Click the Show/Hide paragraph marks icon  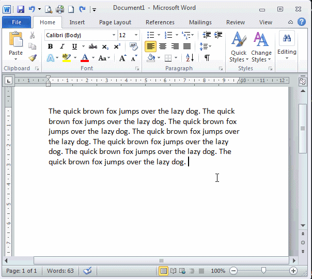click(207, 58)
